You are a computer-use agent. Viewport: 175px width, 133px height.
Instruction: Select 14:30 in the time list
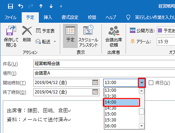tap(121, 108)
